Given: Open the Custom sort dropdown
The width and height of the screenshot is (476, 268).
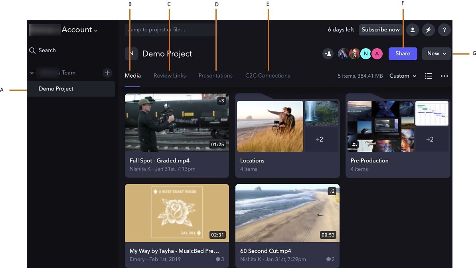Looking at the screenshot, I should pyautogui.click(x=403, y=76).
